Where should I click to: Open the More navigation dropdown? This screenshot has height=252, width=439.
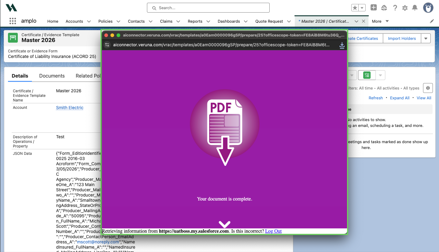pyautogui.click(x=380, y=21)
